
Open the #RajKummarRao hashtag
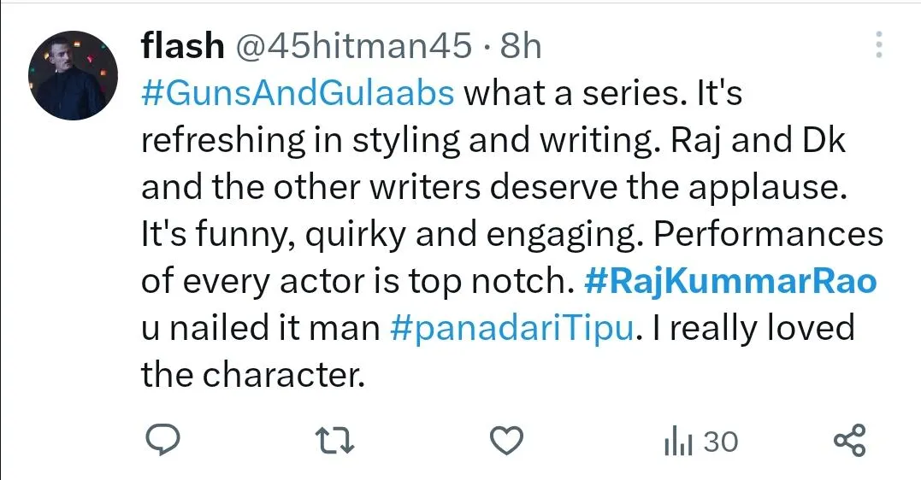point(730,281)
